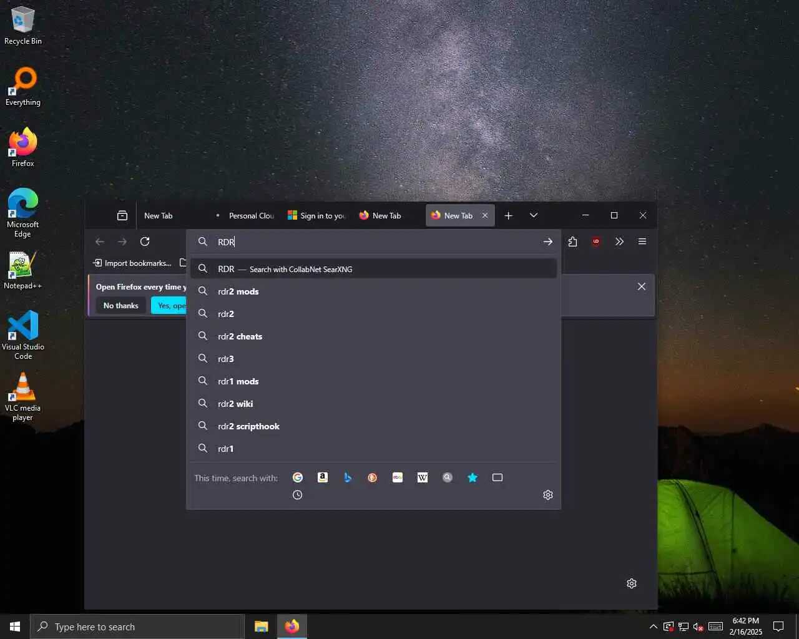
Task: Switch to the Personal Cloud tab
Action: (245, 215)
